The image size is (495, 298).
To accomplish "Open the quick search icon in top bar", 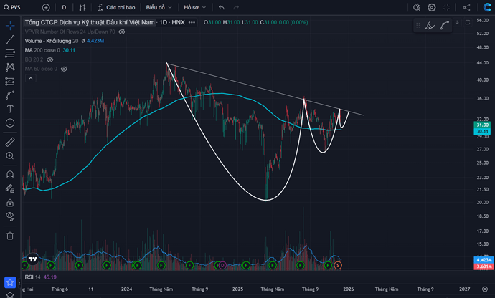I will tap(417, 7).
